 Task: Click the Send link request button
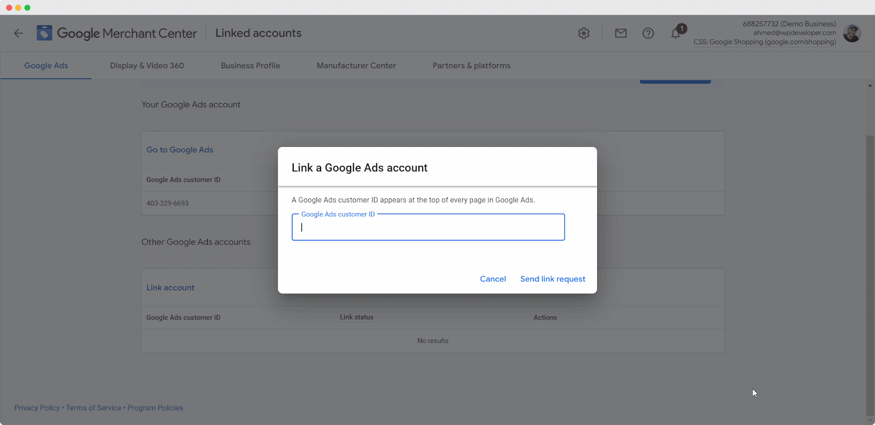553,279
